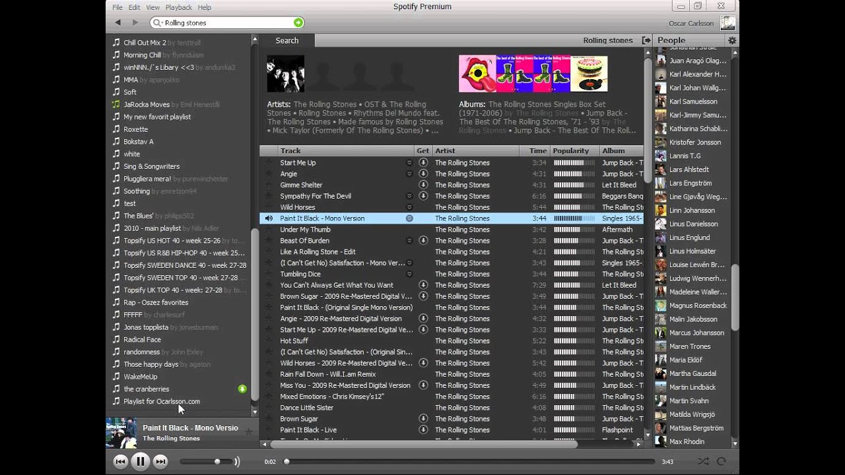The width and height of the screenshot is (845, 475).
Task: Open the File menu
Action: coord(118,7)
